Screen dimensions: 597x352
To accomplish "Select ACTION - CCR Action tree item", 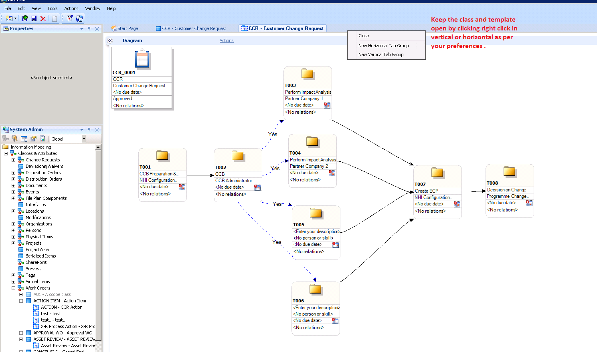I will [61, 307].
